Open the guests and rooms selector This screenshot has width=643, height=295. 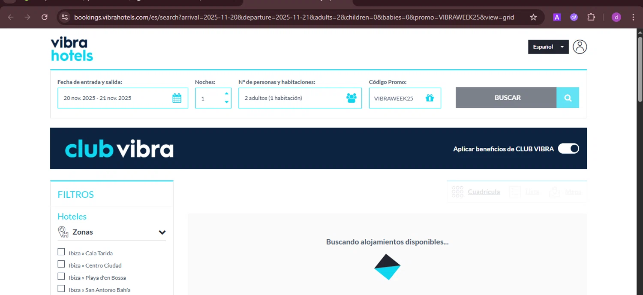click(x=300, y=98)
